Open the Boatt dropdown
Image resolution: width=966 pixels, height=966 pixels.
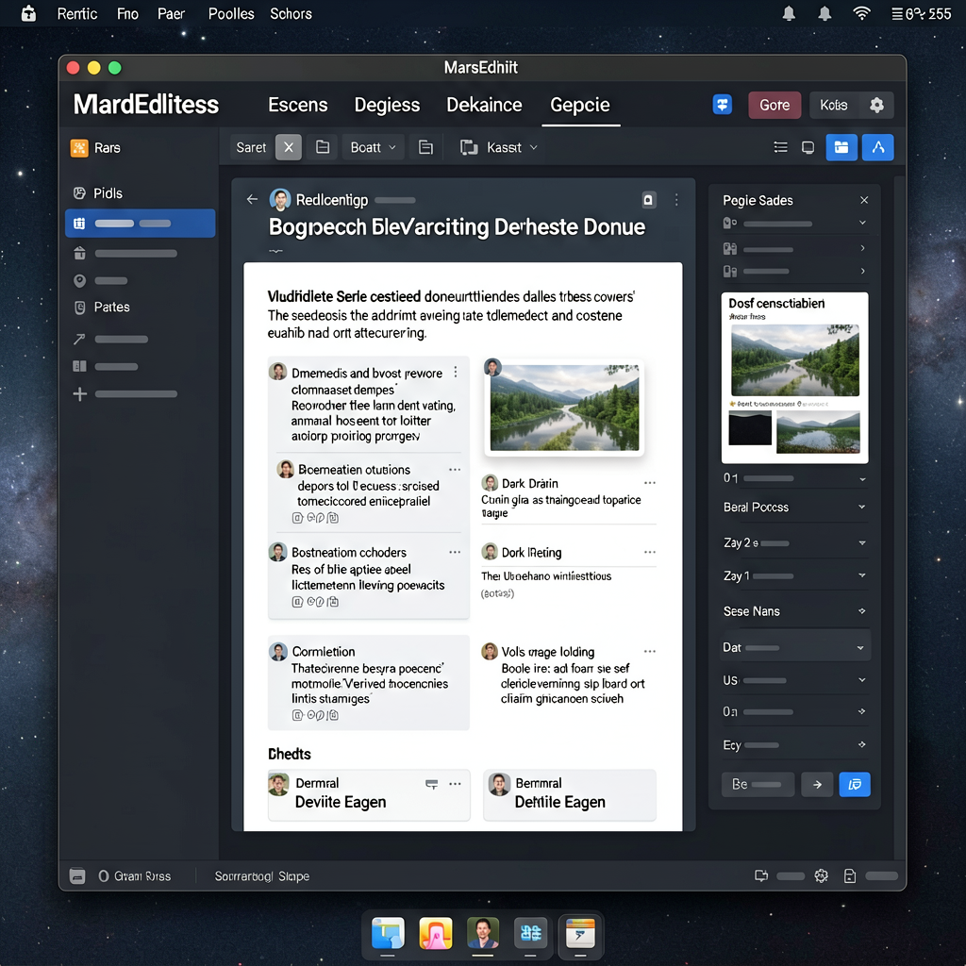coord(373,147)
